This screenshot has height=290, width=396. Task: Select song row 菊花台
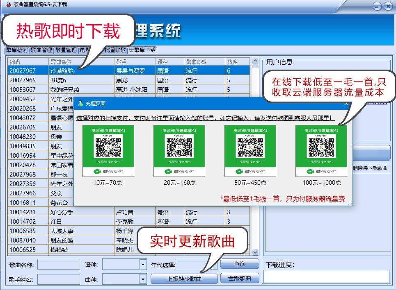pyautogui.click(x=41, y=202)
